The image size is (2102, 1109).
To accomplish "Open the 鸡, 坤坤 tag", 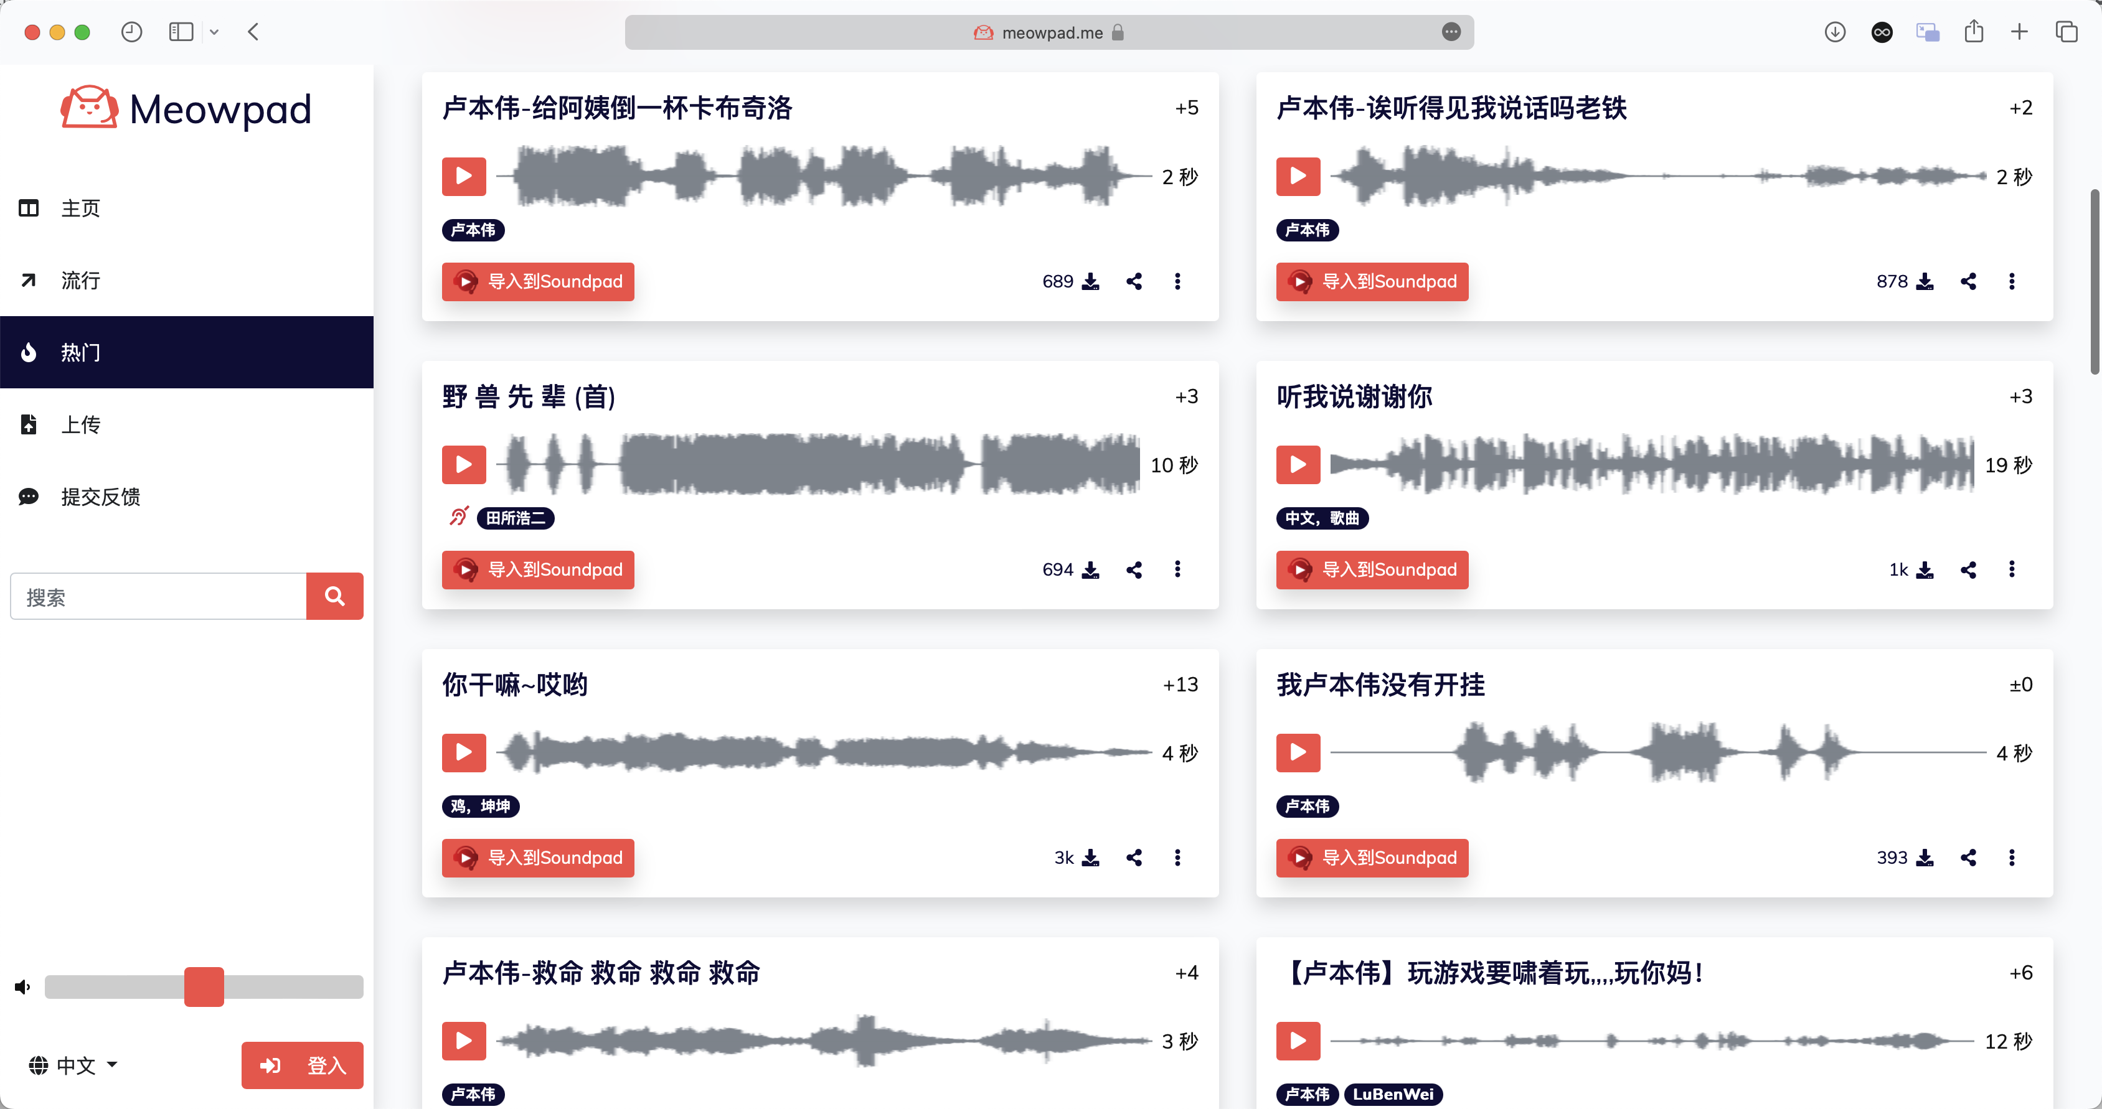I will [481, 806].
